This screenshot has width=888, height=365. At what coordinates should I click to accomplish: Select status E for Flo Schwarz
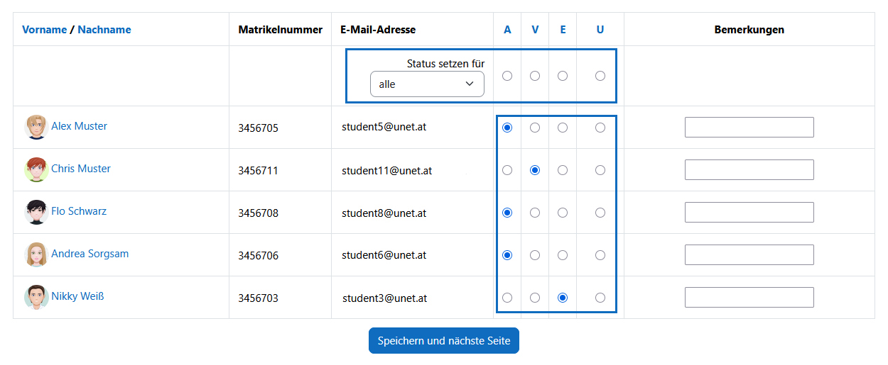563,213
